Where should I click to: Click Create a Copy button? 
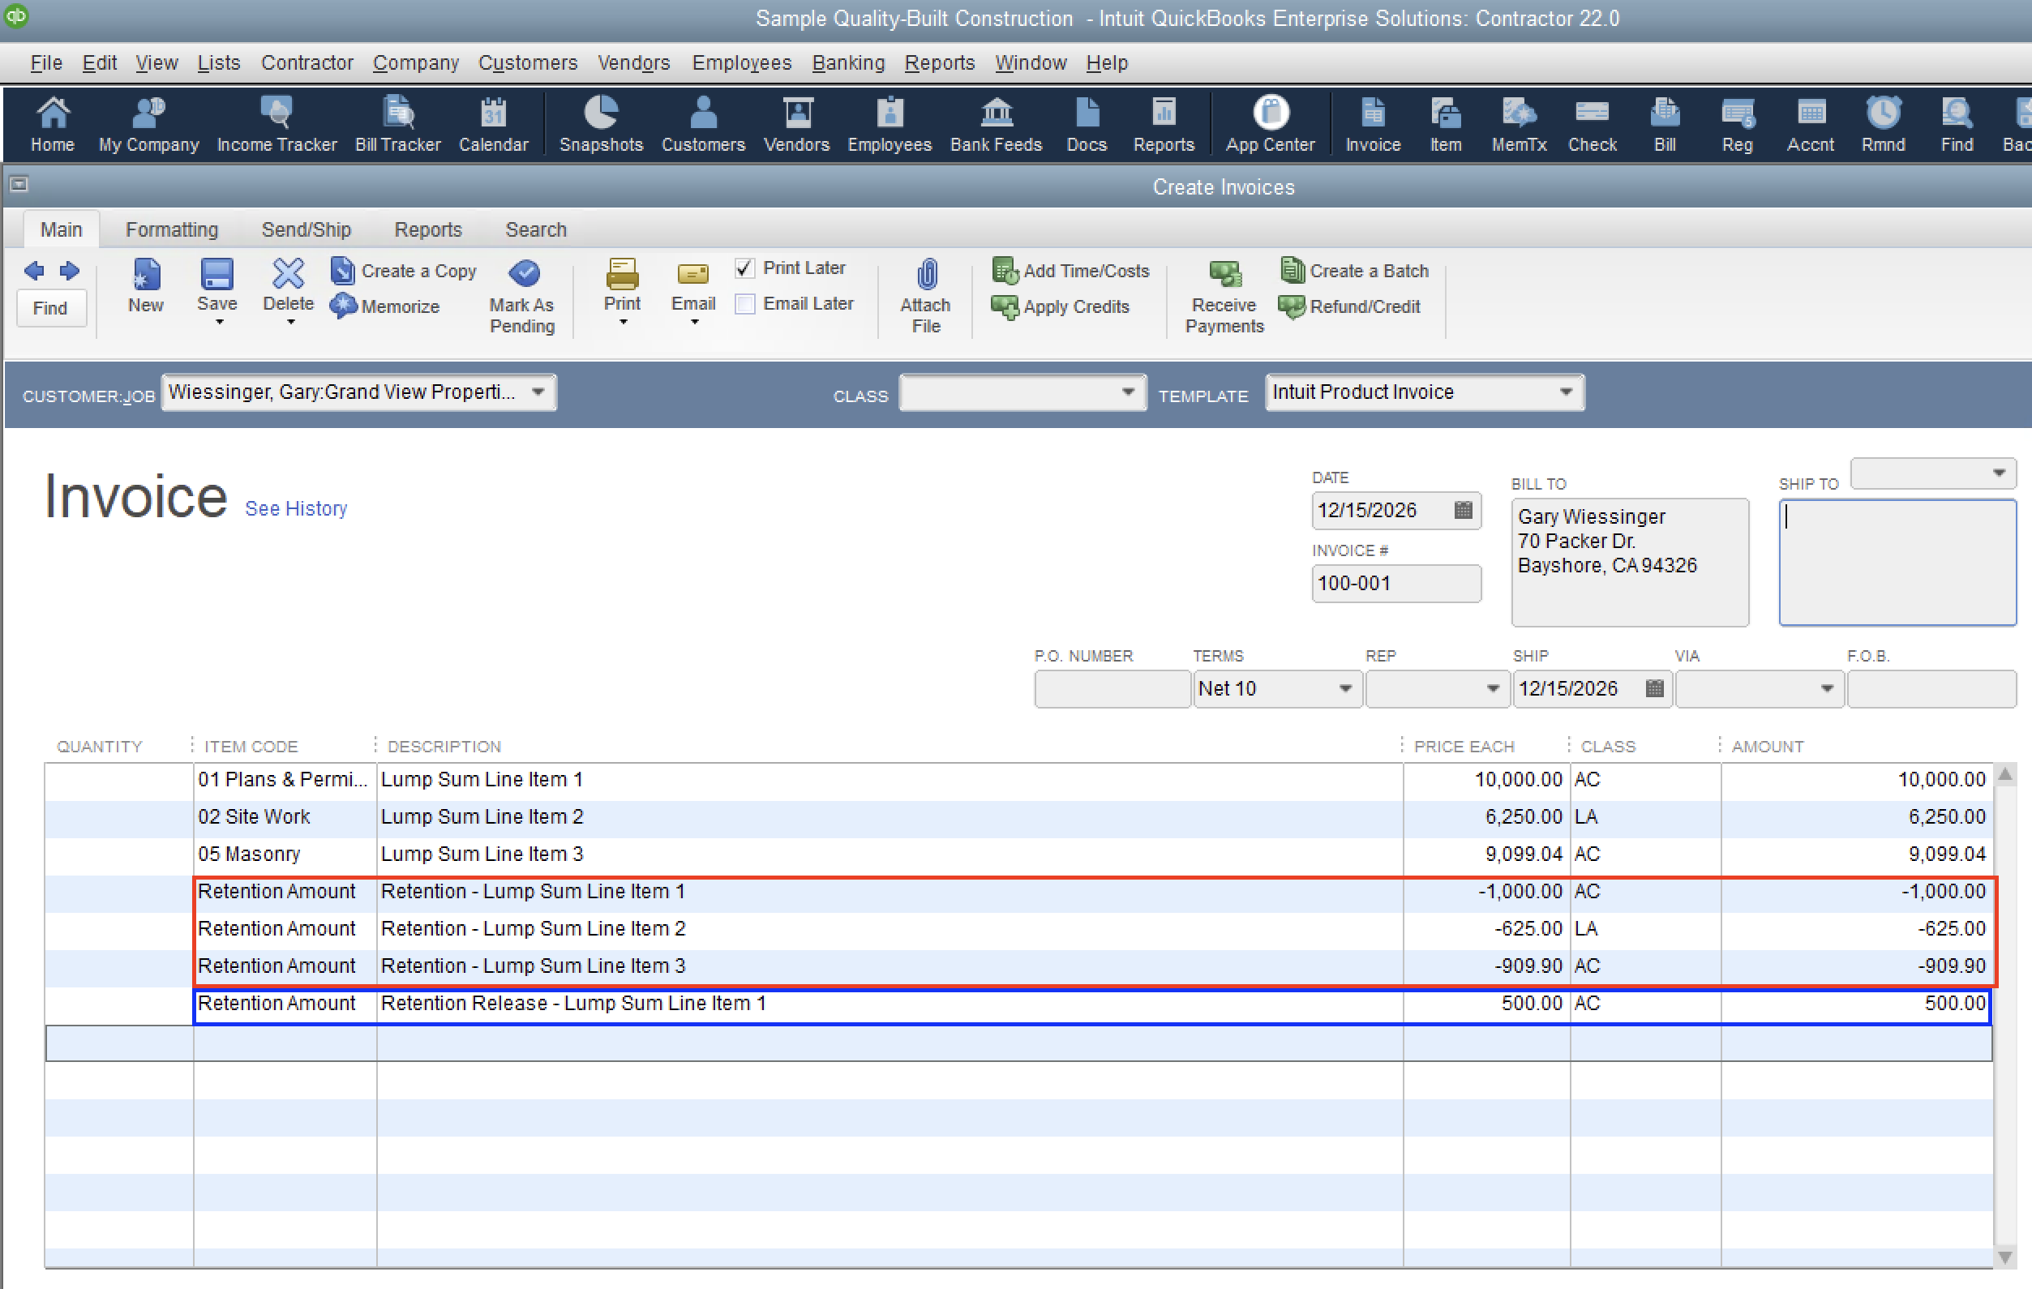[404, 271]
